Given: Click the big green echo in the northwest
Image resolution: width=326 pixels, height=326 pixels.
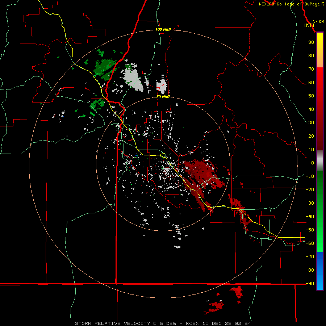Looking at the screenshot, I should coord(105,68).
